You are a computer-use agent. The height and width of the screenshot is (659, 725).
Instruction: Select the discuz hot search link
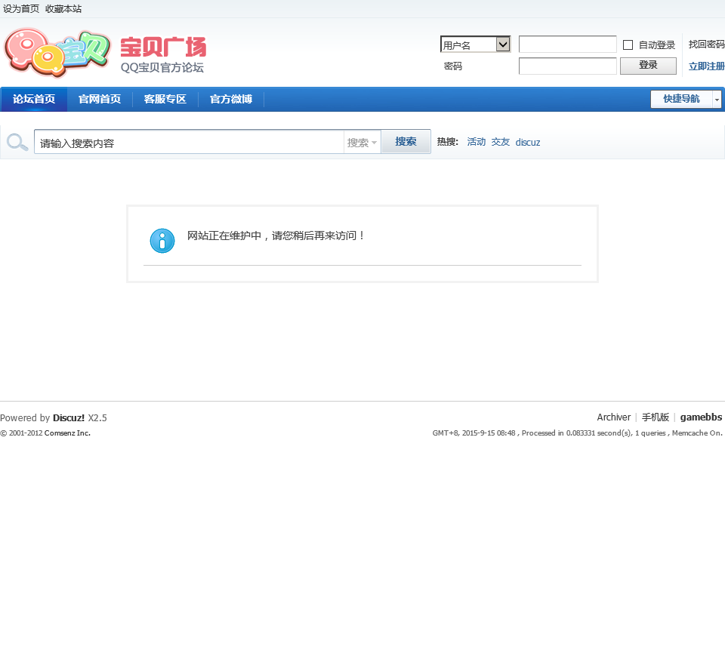[528, 143]
